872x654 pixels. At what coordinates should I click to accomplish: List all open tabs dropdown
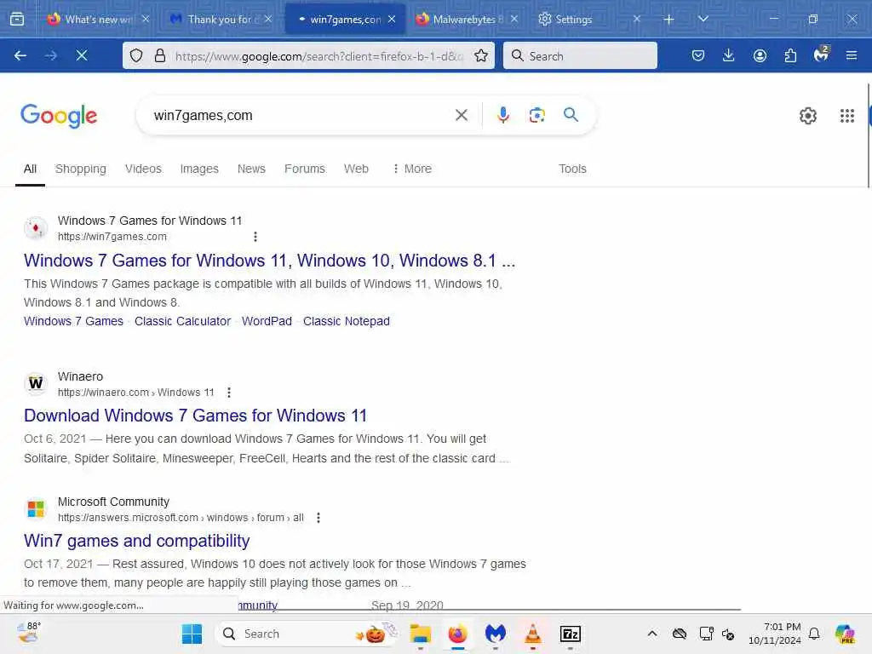[x=703, y=19]
